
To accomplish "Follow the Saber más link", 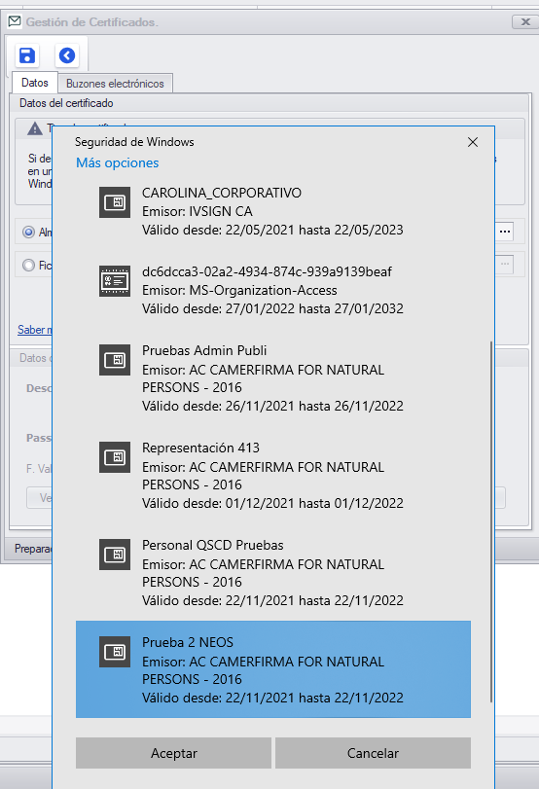I will pyautogui.click(x=35, y=330).
